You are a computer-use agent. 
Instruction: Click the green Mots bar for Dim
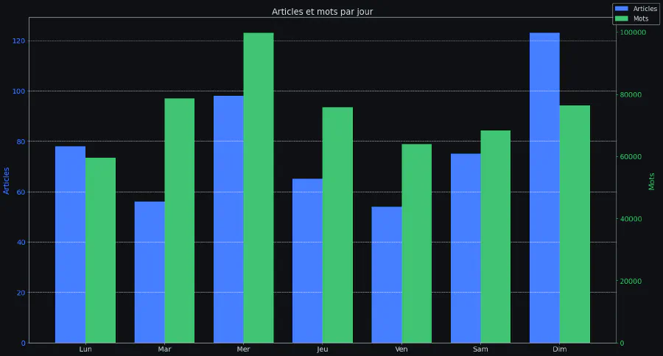tap(575, 224)
